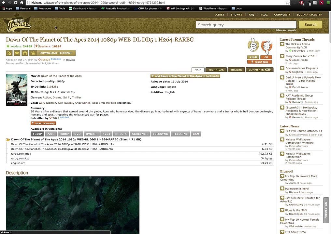The height and width of the screenshot is (234, 331).
Task: Click the magnet link icon
Action: point(25,53)
